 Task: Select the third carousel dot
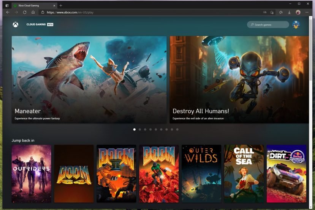tap(145, 130)
